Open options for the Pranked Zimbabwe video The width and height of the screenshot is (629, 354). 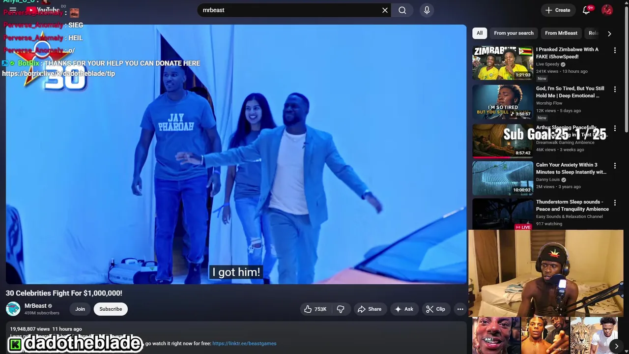(x=615, y=50)
